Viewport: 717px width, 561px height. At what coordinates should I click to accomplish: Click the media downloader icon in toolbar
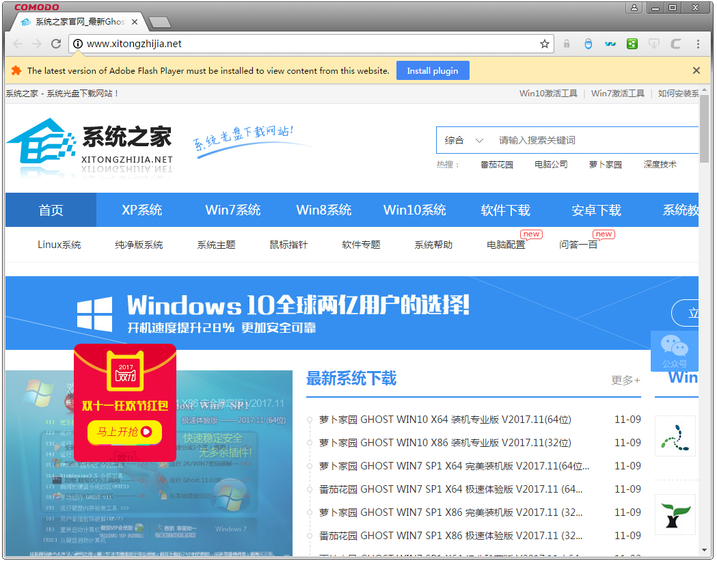654,44
